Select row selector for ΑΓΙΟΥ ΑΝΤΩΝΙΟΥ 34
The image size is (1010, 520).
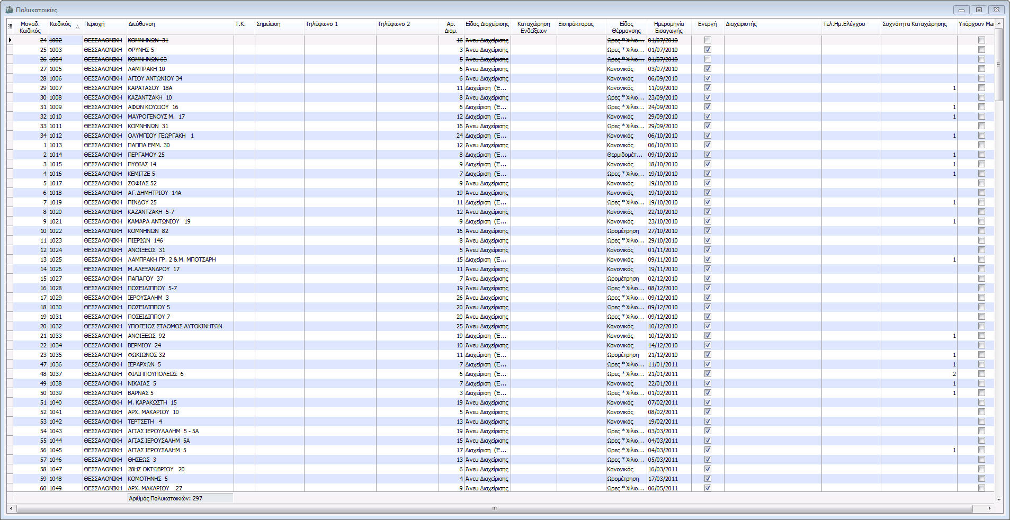coord(10,78)
